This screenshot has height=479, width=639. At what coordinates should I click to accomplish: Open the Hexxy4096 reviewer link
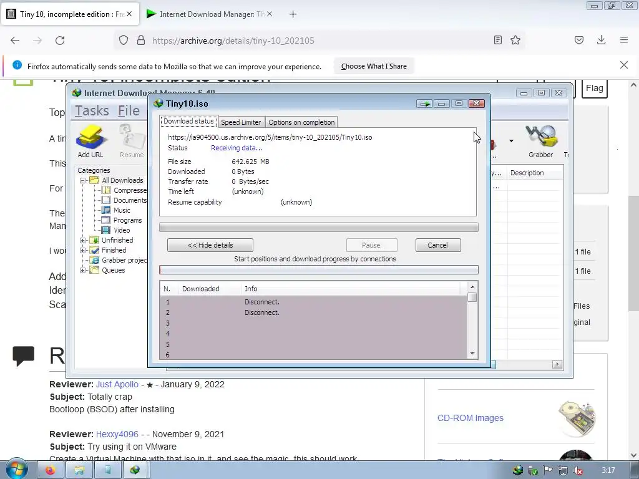117,434
